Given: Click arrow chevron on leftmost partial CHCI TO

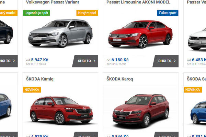Looking at the screenshot, I should [x=14, y=61].
